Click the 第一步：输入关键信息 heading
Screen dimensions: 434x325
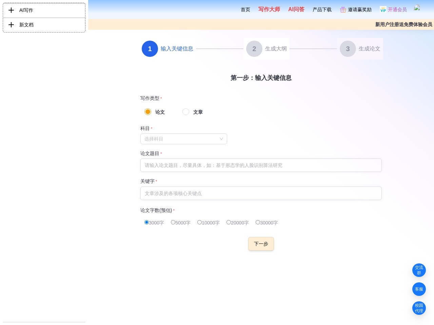261,78
